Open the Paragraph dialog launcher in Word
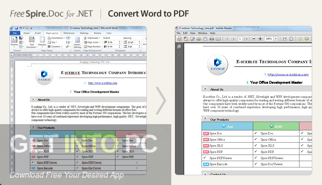322x185 pixels. [x=140, y=51]
